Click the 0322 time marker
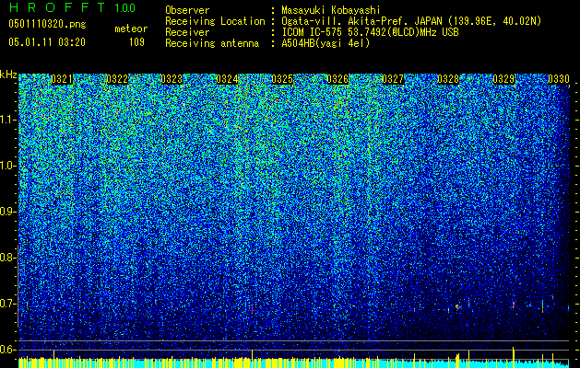580x368 pixels. coord(117,79)
